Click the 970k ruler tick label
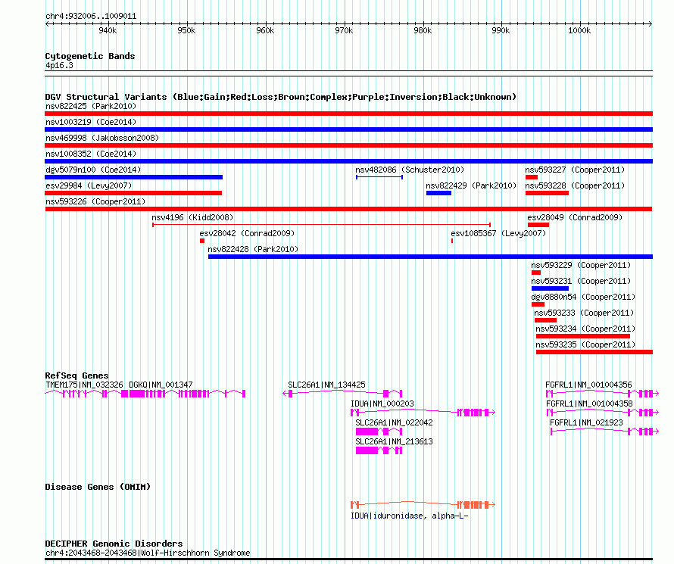 coord(344,30)
